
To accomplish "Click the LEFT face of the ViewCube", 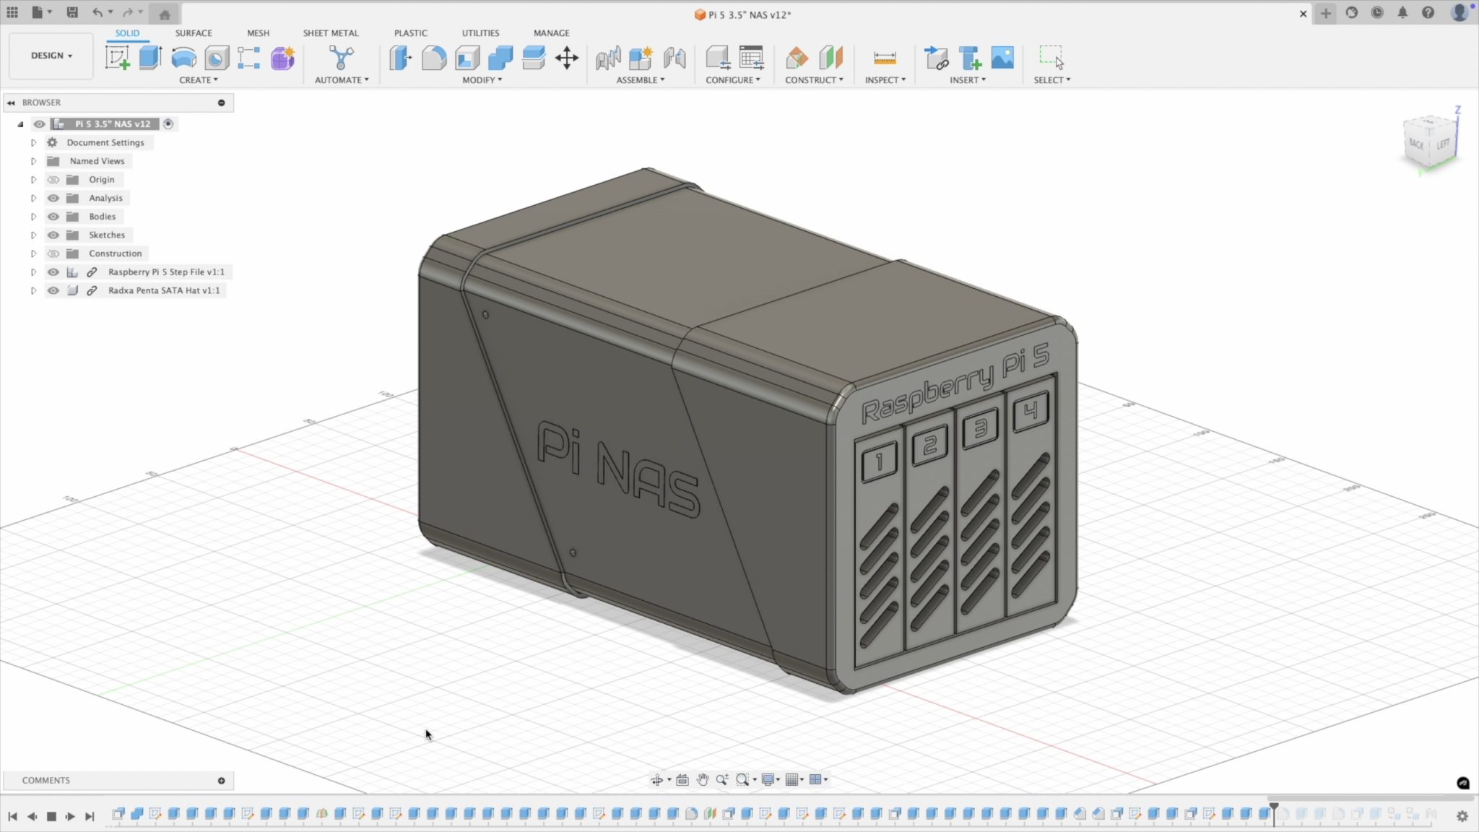I will tap(1443, 143).
